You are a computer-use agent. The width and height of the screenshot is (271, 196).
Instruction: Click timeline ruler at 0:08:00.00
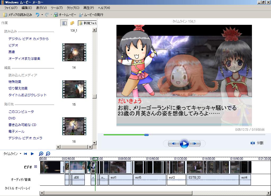(x=124, y=159)
